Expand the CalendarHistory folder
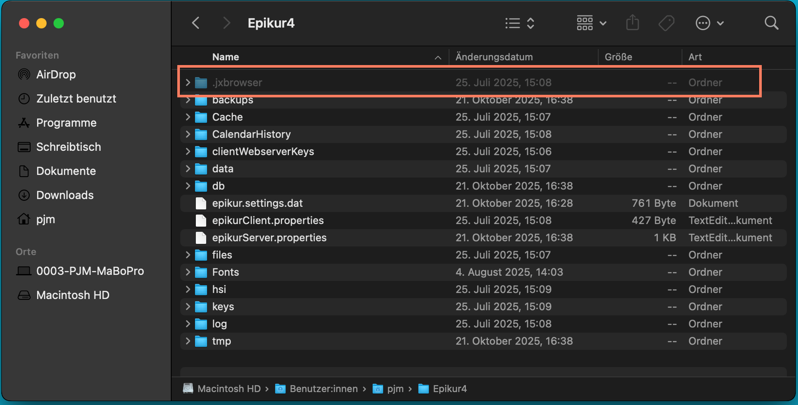Screen dimensions: 798x405 (x=188, y=134)
